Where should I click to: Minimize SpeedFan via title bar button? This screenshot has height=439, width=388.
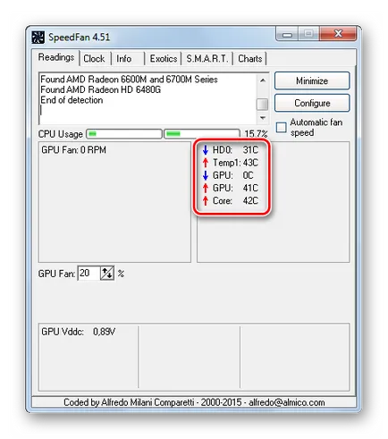(287, 33)
